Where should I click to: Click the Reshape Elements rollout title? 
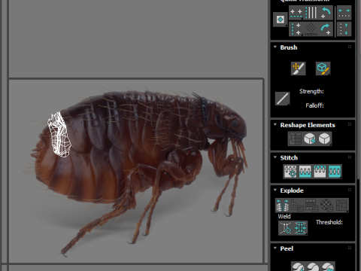click(x=308, y=125)
